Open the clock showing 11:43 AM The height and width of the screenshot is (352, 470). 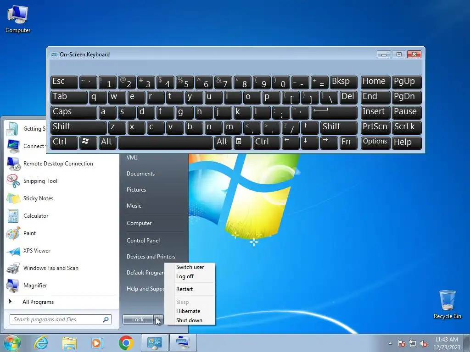(x=447, y=343)
